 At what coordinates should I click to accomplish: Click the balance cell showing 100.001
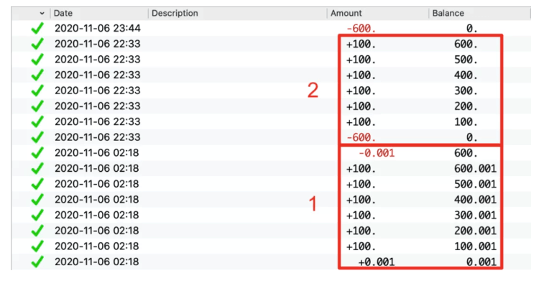[476, 247]
